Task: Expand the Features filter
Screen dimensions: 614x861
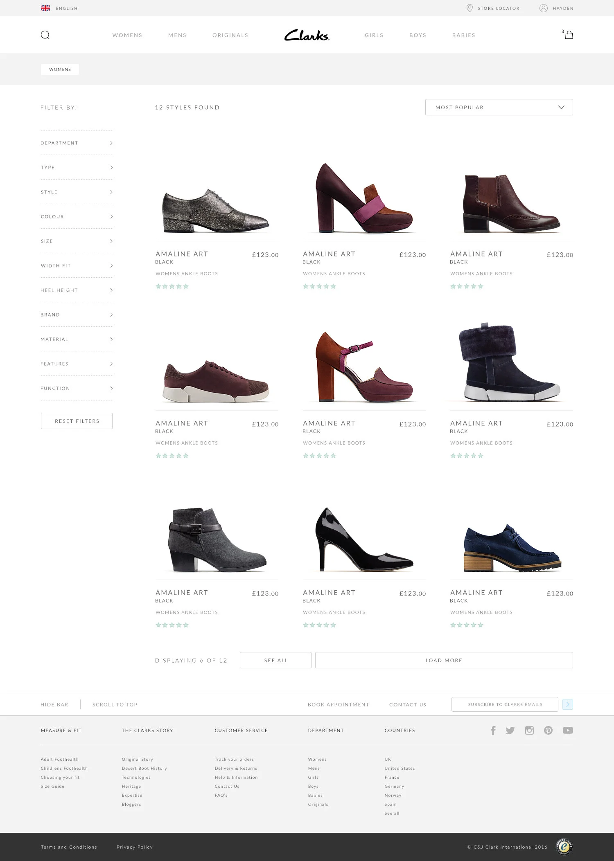Action: pos(77,364)
